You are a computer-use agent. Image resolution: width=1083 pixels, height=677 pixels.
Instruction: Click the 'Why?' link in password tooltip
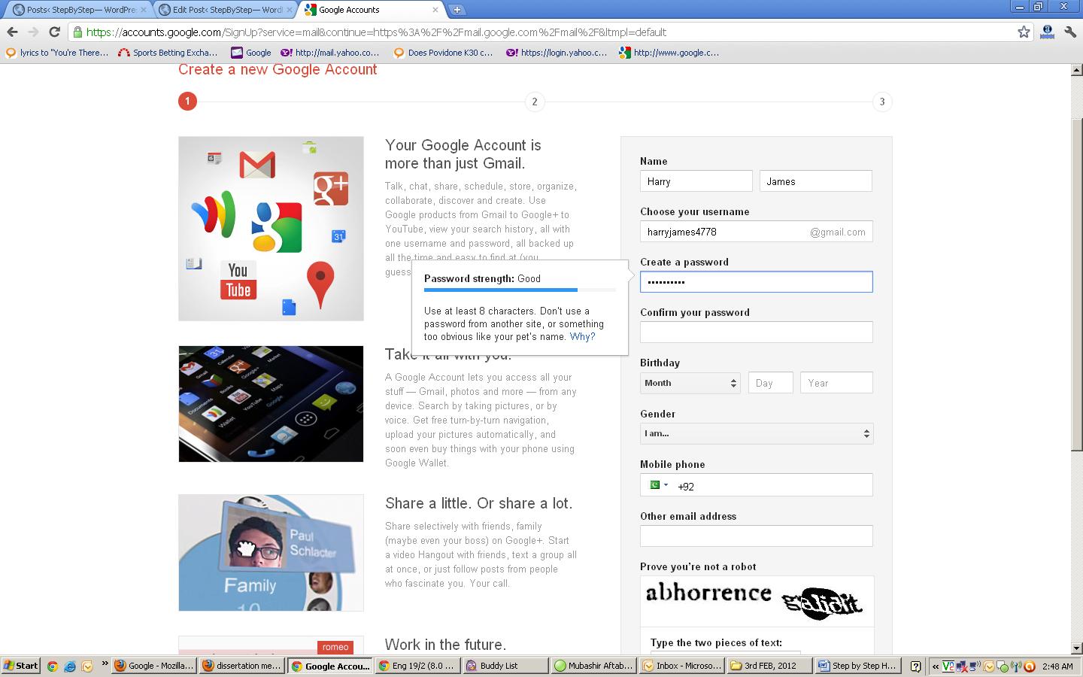pyautogui.click(x=582, y=337)
